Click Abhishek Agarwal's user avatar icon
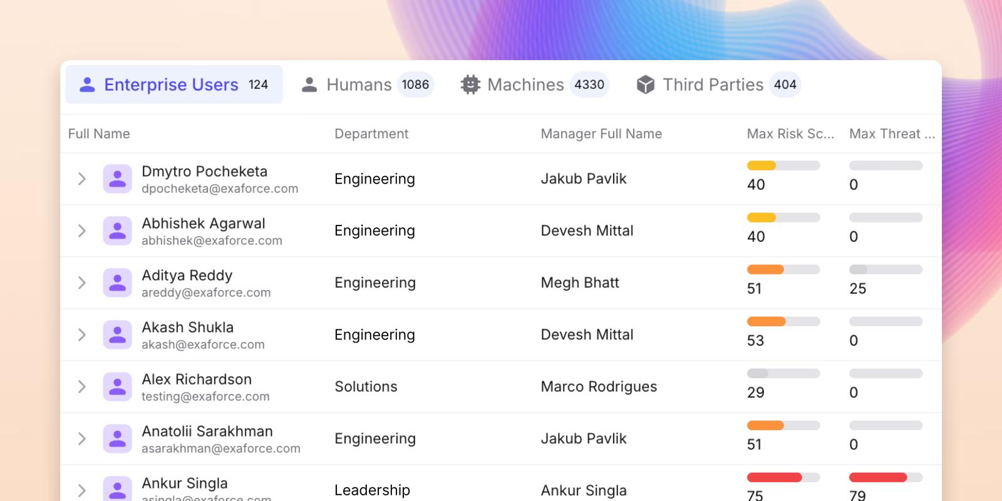The image size is (1002, 501). point(117,231)
